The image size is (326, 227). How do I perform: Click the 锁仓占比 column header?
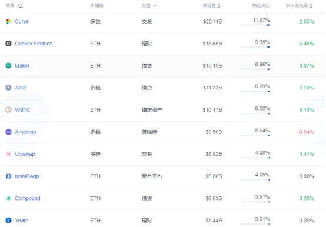click(261, 6)
